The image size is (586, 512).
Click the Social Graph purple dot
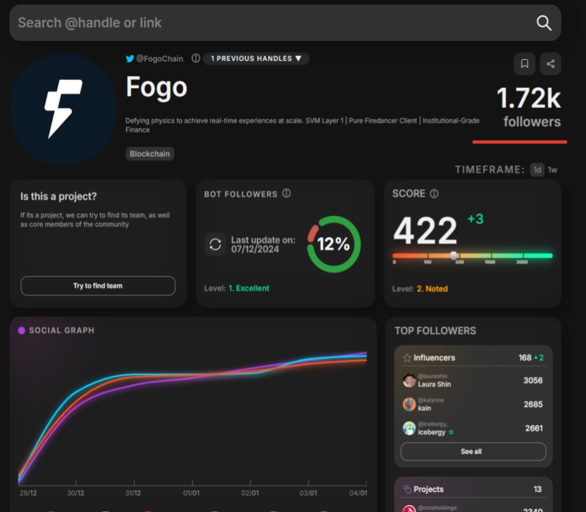pos(22,330)
